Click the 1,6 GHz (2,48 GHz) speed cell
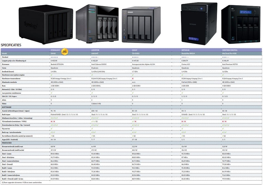264x185 pixels. (98, 71)
